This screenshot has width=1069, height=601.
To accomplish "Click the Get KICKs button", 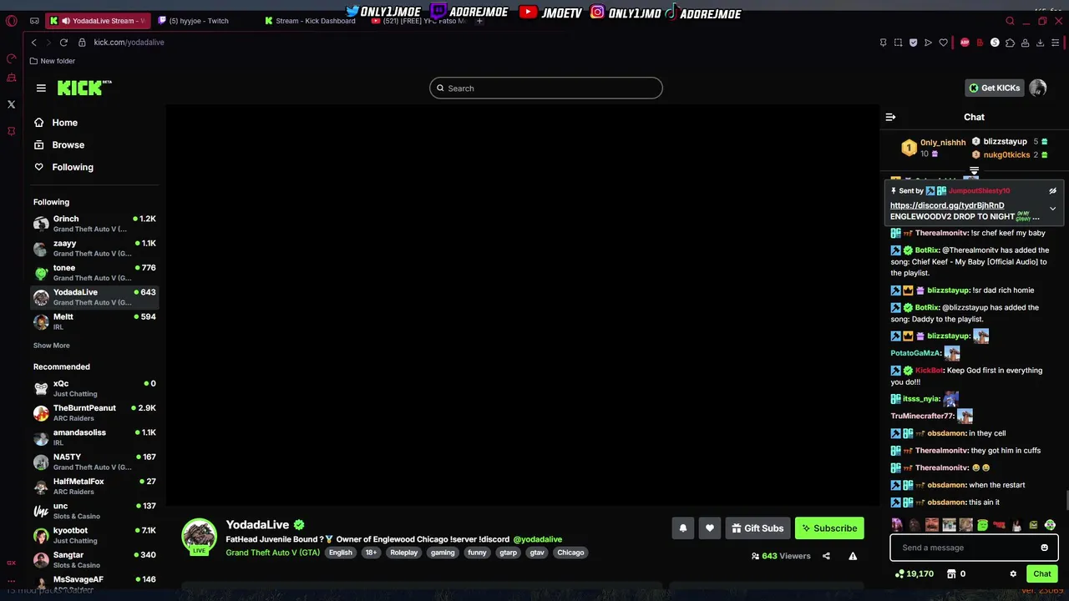I will pos(995,88).
